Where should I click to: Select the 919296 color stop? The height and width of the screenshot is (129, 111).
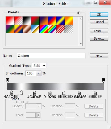point(50,93)
